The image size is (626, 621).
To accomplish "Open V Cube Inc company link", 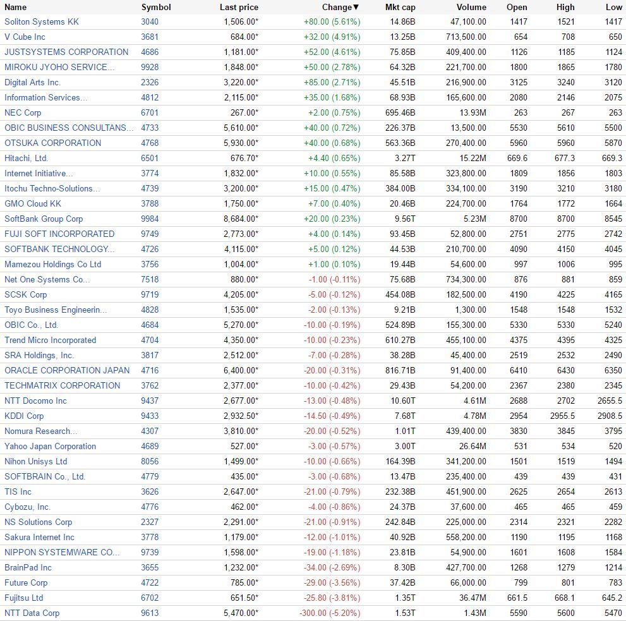I will (25, 37).
